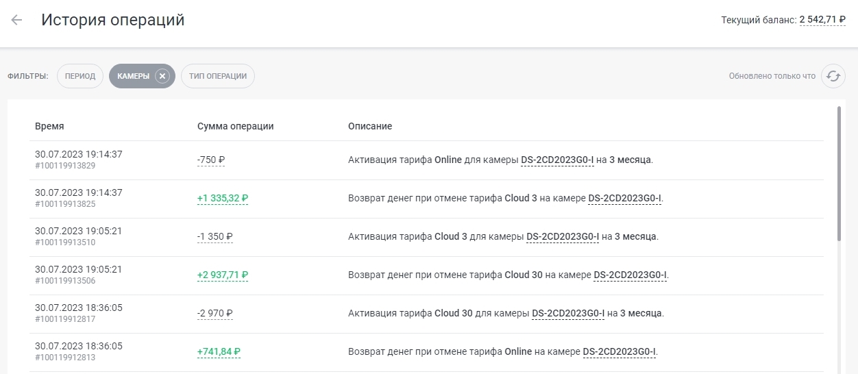
Task: Open camera link in Cloud 3 refund row
Action: (624, 199)
